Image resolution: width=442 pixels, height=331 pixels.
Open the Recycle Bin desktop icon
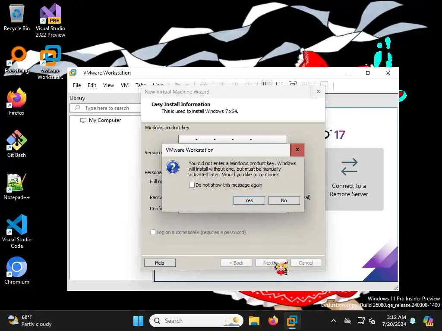click(17, 18)
